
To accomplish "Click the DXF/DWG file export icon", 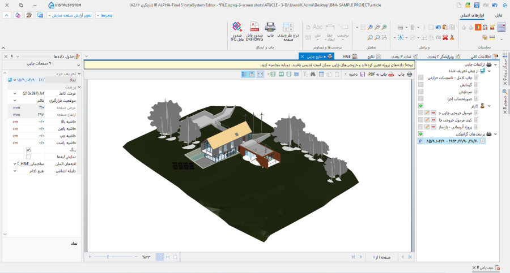I will [x=254, y=27].
